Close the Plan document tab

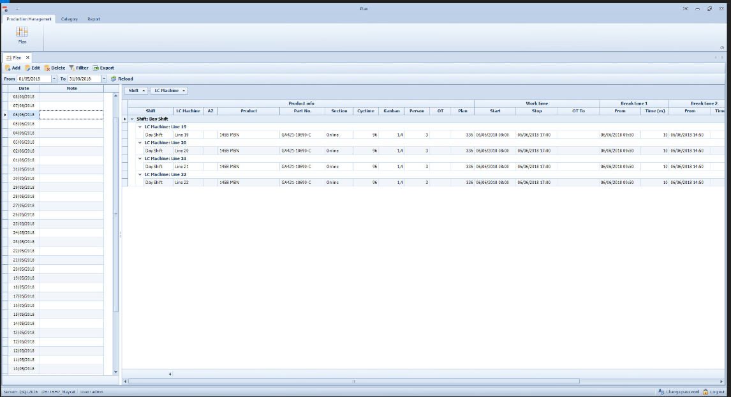coord(27,57)
